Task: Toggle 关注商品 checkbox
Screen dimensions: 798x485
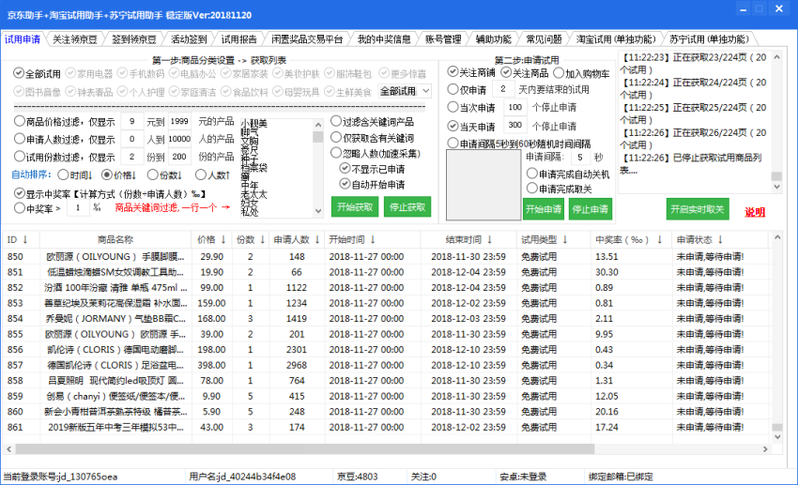Action: [x=506, y=72]
